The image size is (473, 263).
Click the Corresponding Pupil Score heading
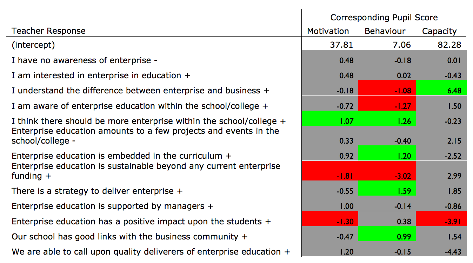384,18
